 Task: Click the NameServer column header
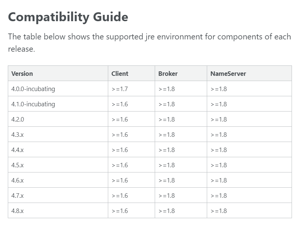(x=228, y=74)
